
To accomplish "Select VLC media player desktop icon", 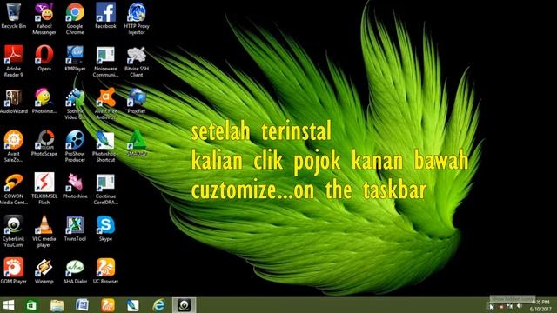I will (44, 231).
